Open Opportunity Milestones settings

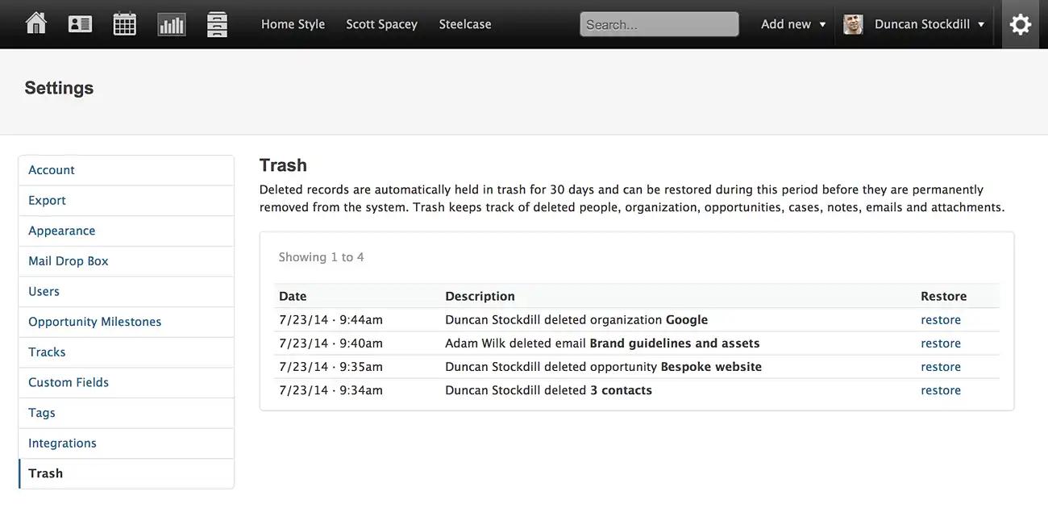[127, 322]
